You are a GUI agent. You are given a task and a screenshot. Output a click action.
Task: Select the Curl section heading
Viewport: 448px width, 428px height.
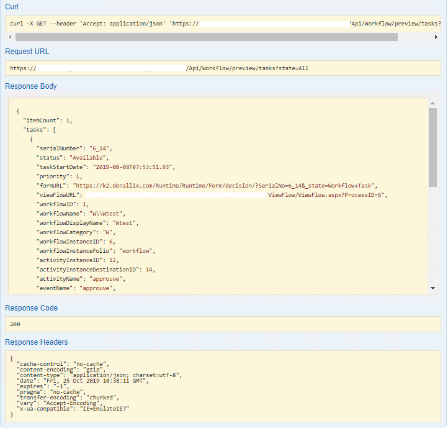13,6
